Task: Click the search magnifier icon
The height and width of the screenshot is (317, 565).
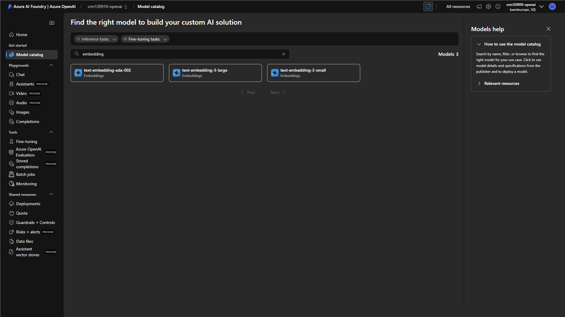Action: click(77, 54)
